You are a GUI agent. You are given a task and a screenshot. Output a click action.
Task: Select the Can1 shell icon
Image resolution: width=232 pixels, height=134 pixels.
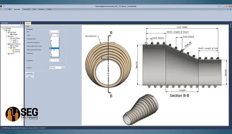click(9, 36)
